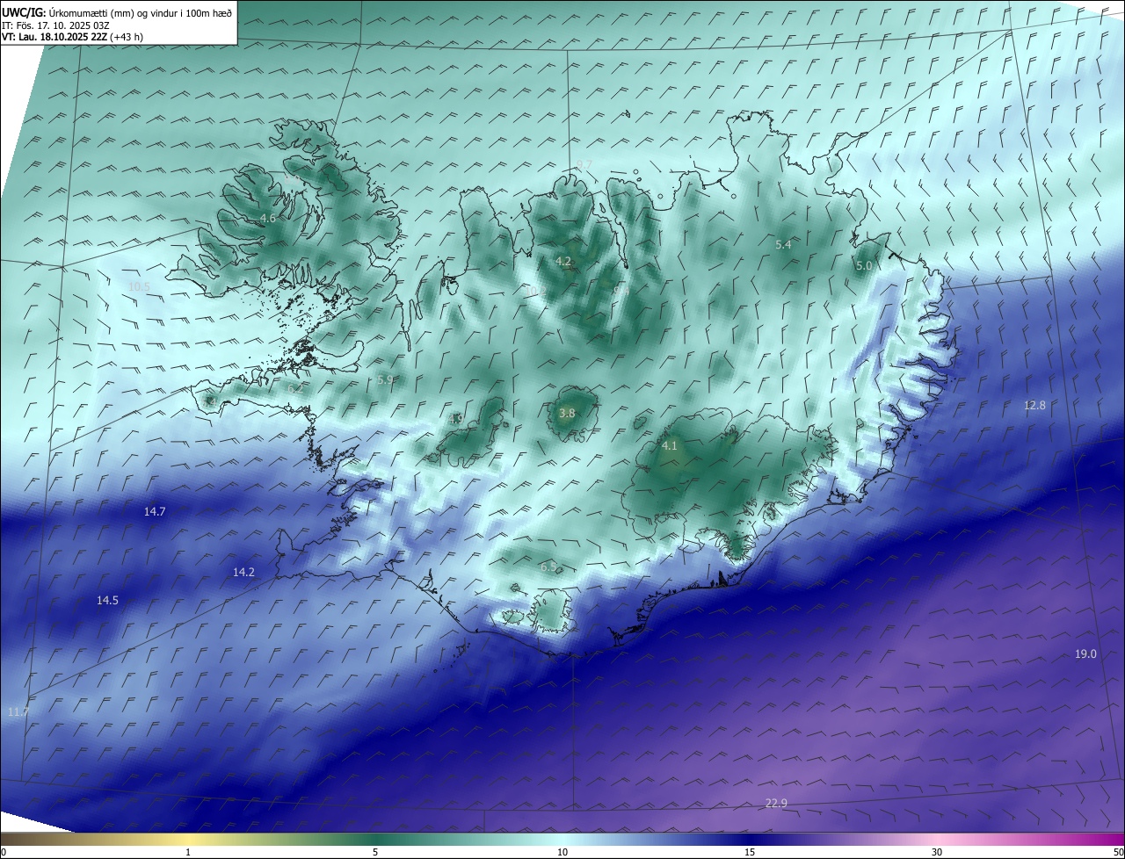Click the 4.1 value over Vatnajökull

click(669, 445)
